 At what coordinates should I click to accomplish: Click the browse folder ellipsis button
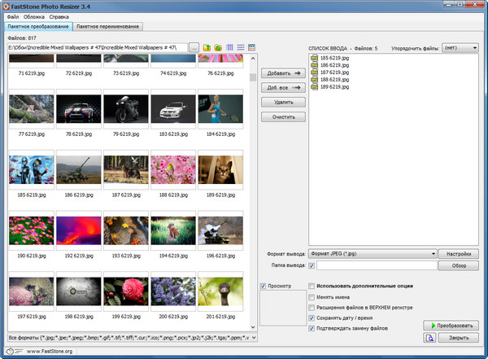point(193,48)
